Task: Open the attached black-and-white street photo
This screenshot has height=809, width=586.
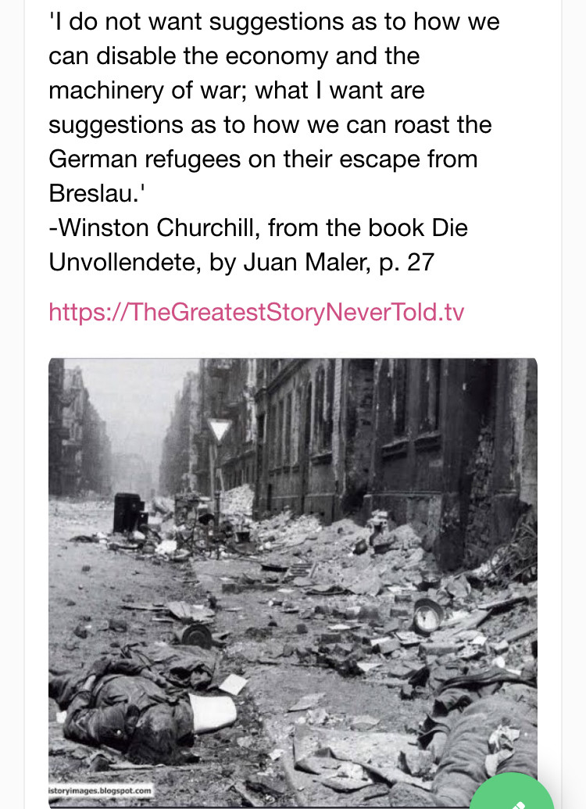Action: (293, 583)
